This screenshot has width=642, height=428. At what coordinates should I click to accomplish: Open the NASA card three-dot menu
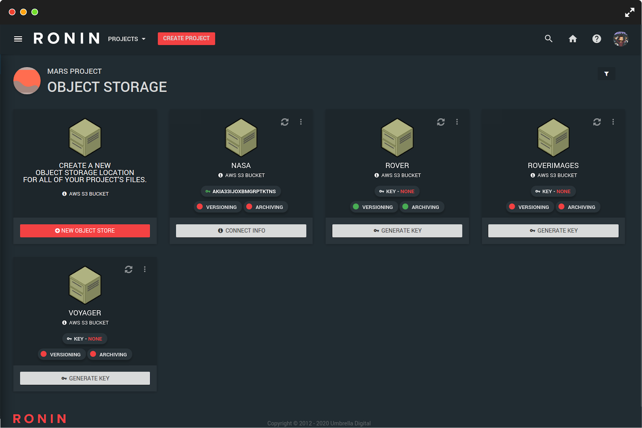tap(301, 122)
